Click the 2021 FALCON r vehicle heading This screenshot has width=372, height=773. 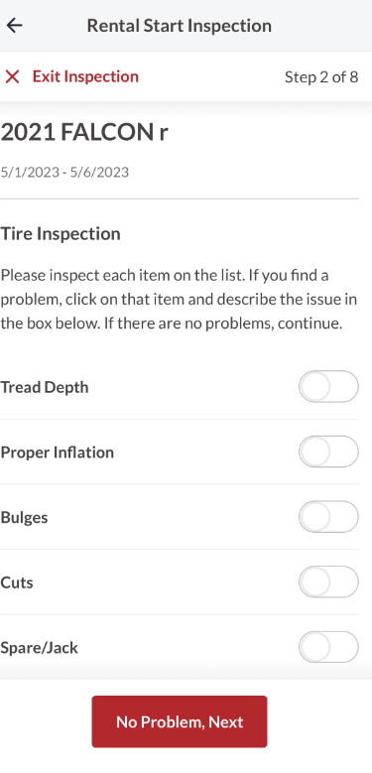pyautogui.click(x=84, y=132)
